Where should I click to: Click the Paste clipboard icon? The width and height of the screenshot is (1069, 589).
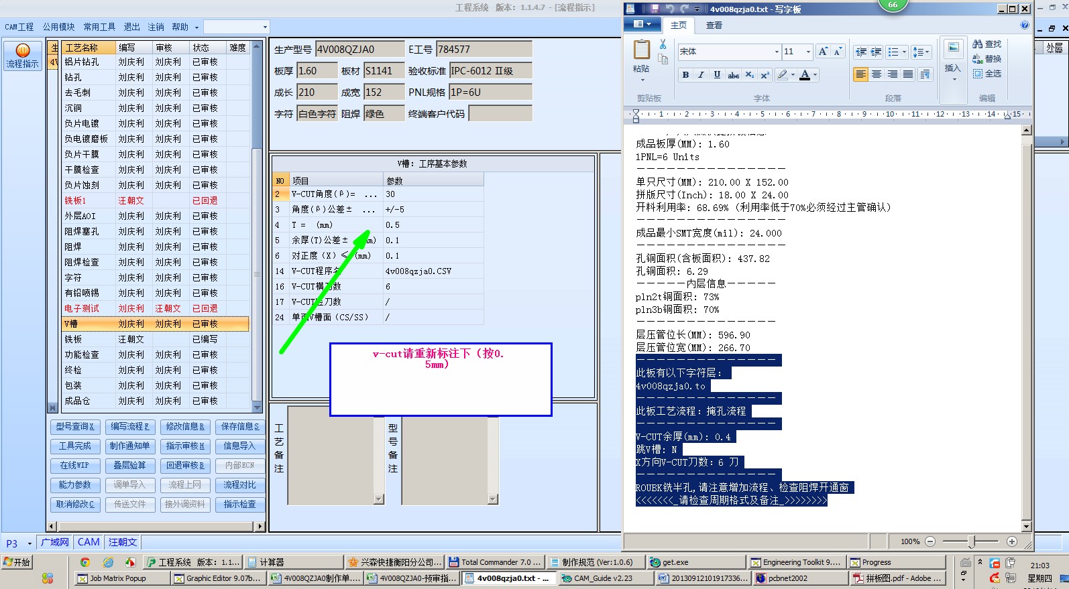tap(642, 50)
